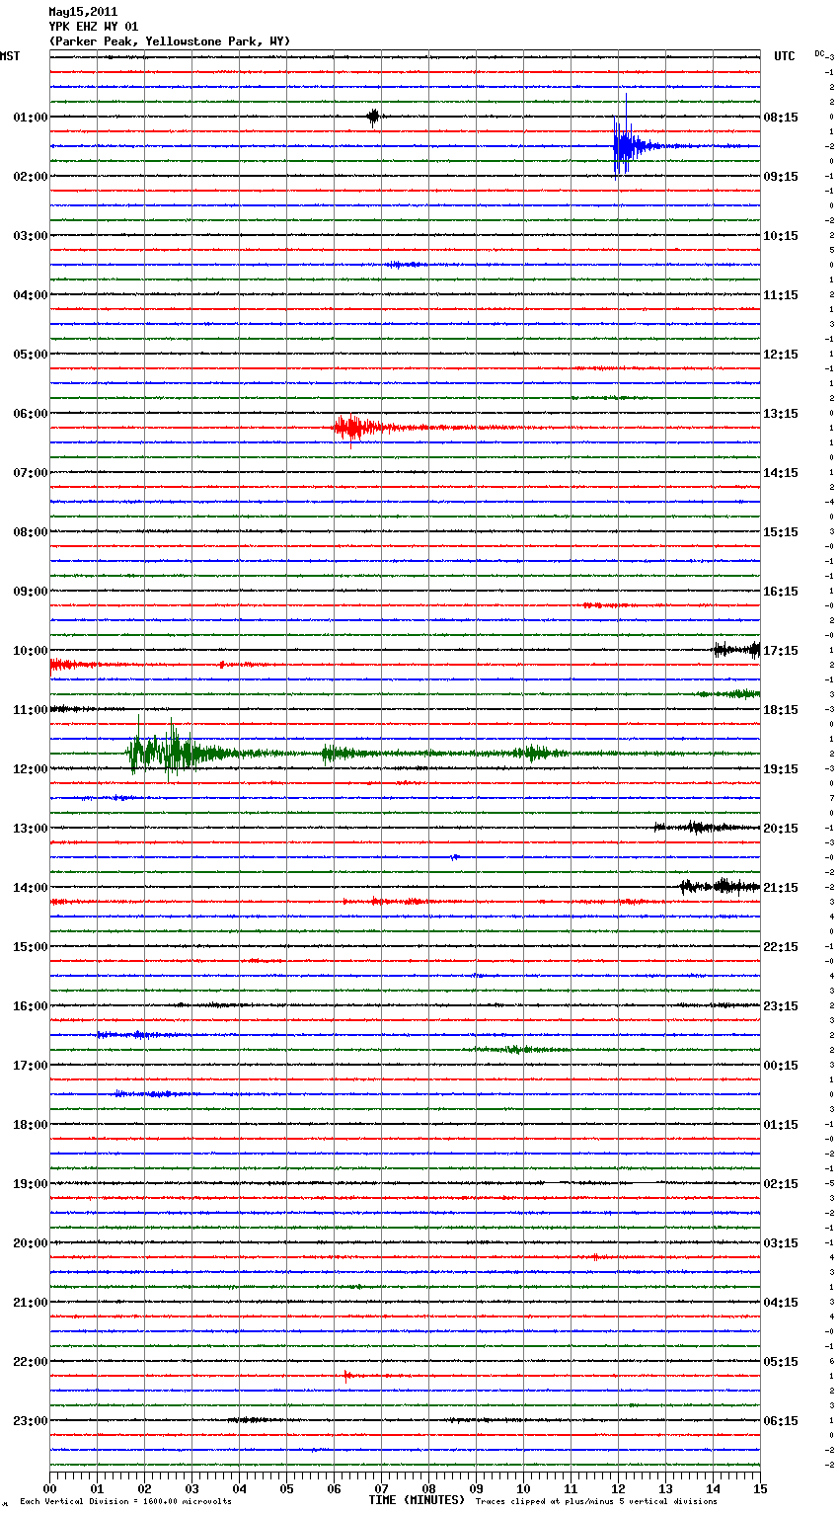Image resolution: width=839 pixels, height=1515 pixels.
Task: Select the 05:00 MST time label
Action: (x=31, y=355)
